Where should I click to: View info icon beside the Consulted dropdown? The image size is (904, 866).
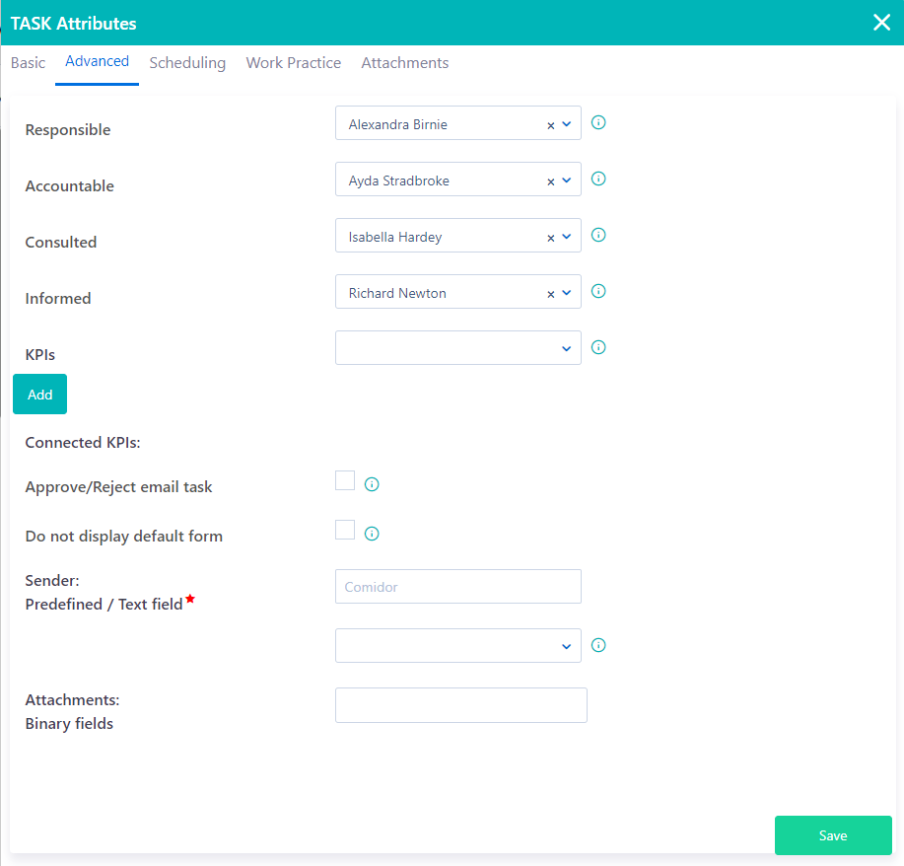point(597,235)
